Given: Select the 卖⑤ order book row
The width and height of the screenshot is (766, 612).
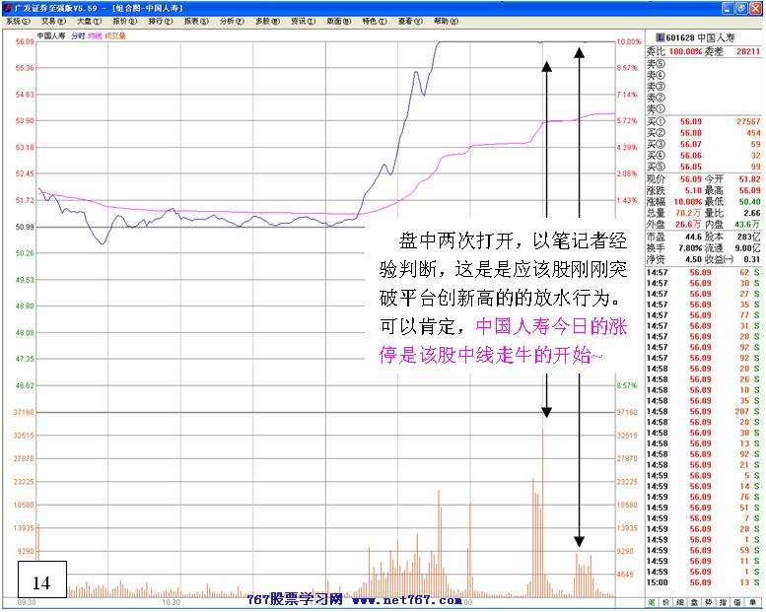Looking at the screenshot, I should pos(704,64).
